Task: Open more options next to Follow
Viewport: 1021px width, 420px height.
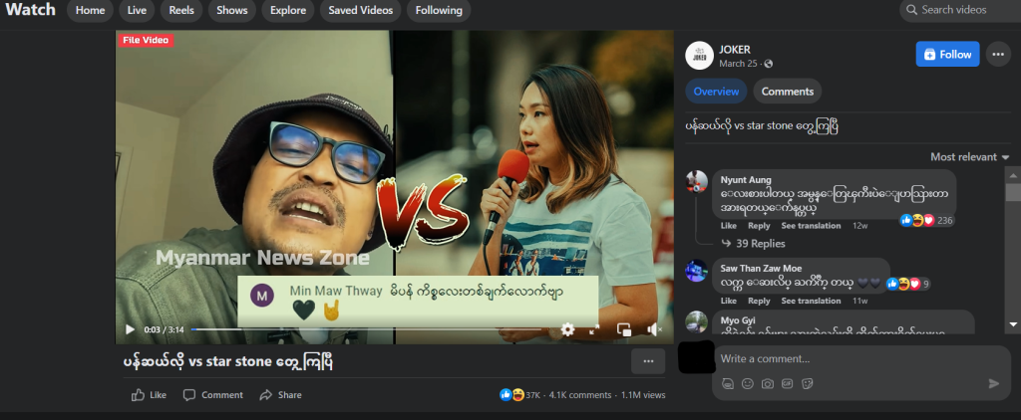Action: tap(998, 55)
